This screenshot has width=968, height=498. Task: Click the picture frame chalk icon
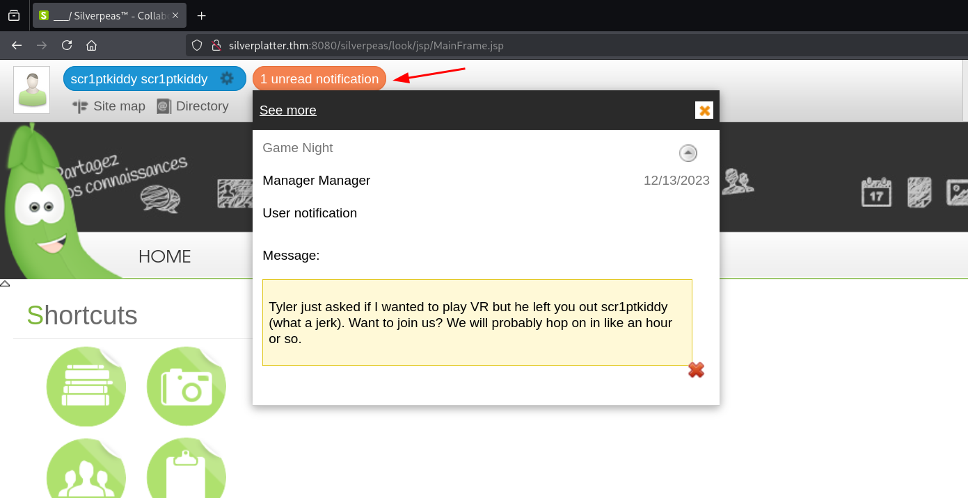[x=957, y=192]
